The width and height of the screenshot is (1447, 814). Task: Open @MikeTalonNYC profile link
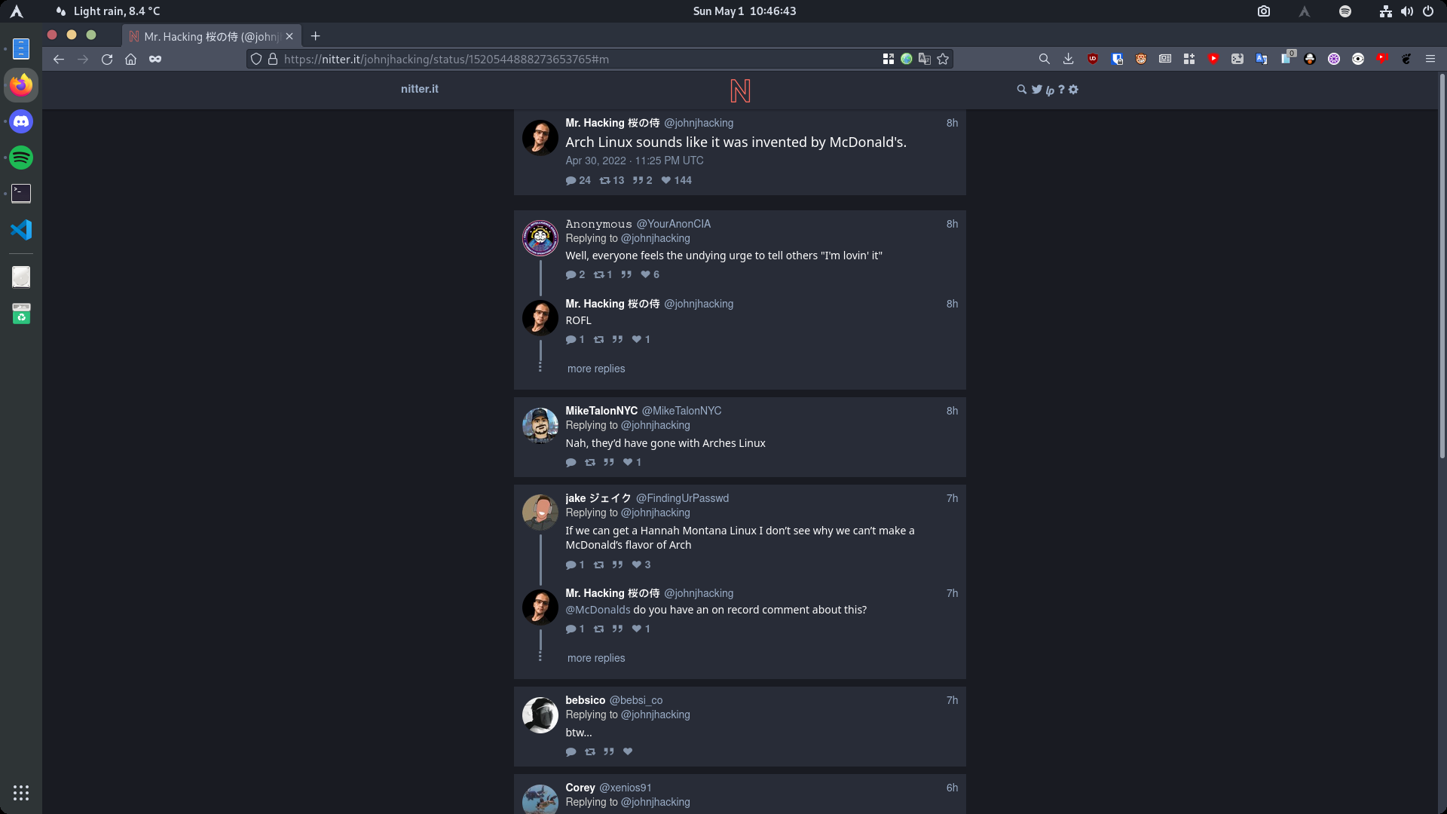pos(681,411)
